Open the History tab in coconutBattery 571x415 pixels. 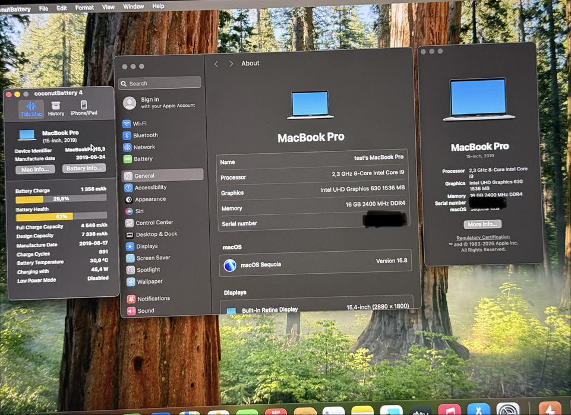56,109
